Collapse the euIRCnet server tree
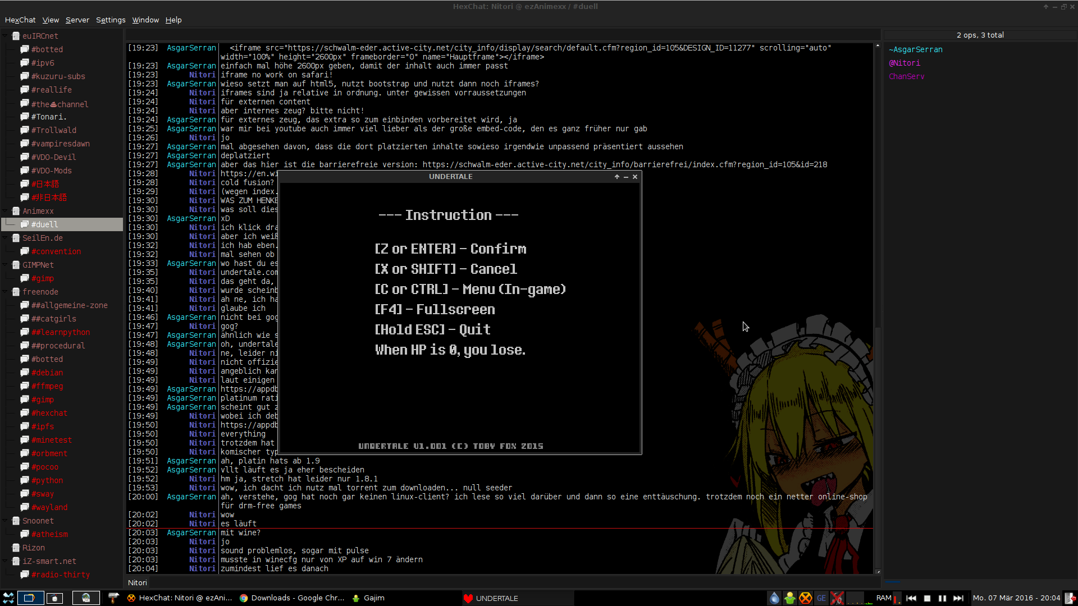This screenshot has height=606, width=1078. [6, 36]
